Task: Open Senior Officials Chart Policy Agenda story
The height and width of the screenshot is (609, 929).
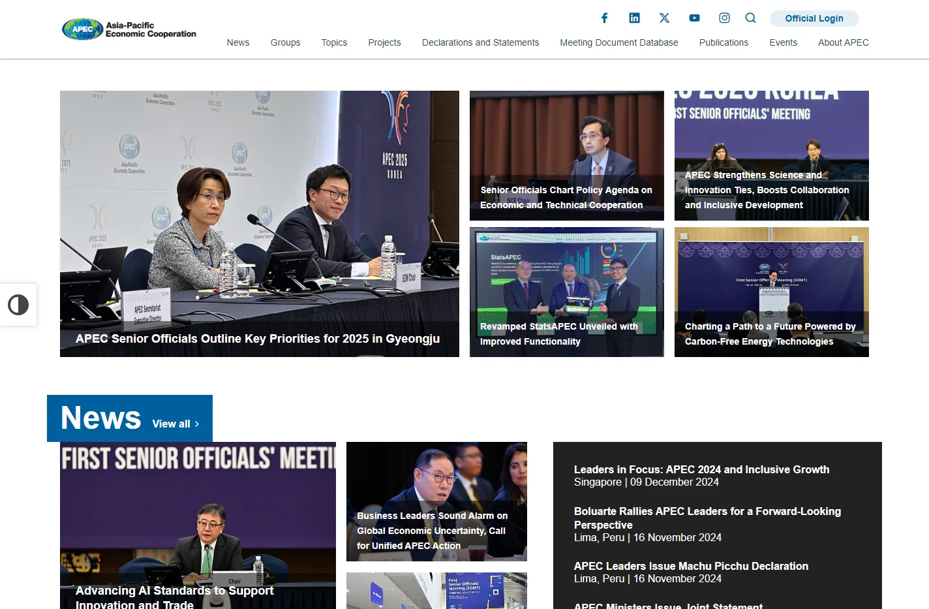Action: coord(567,155)
